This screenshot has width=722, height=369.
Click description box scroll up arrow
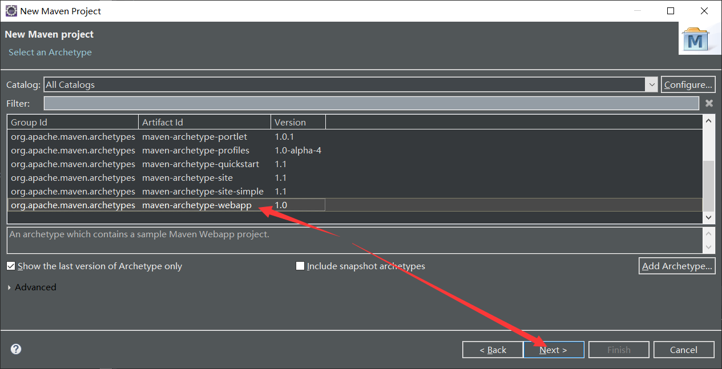coord(708,233)
